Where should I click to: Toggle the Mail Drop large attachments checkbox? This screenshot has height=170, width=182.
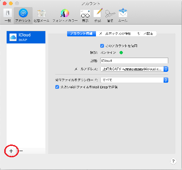click(57, 87)
